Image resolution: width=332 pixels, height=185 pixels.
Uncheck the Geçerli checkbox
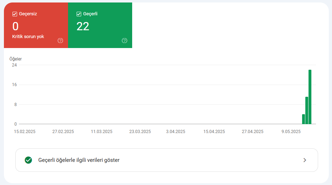point(79,14)
